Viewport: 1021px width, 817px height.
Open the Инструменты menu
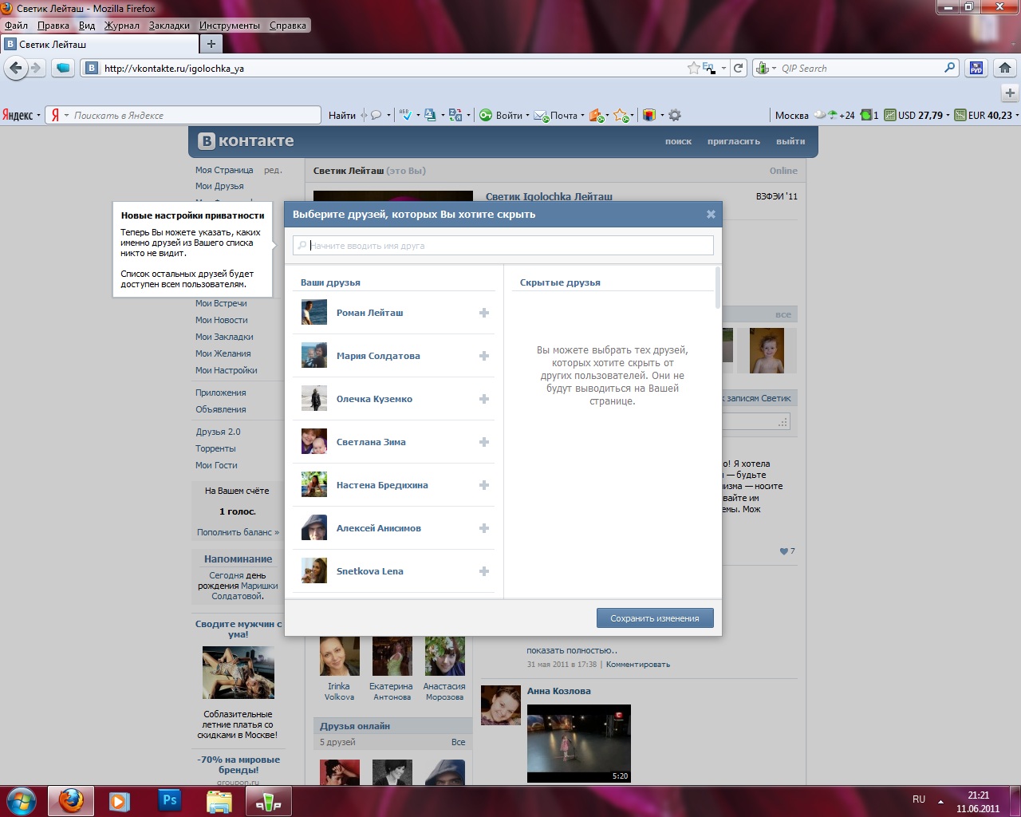click(x=230, y=26)
